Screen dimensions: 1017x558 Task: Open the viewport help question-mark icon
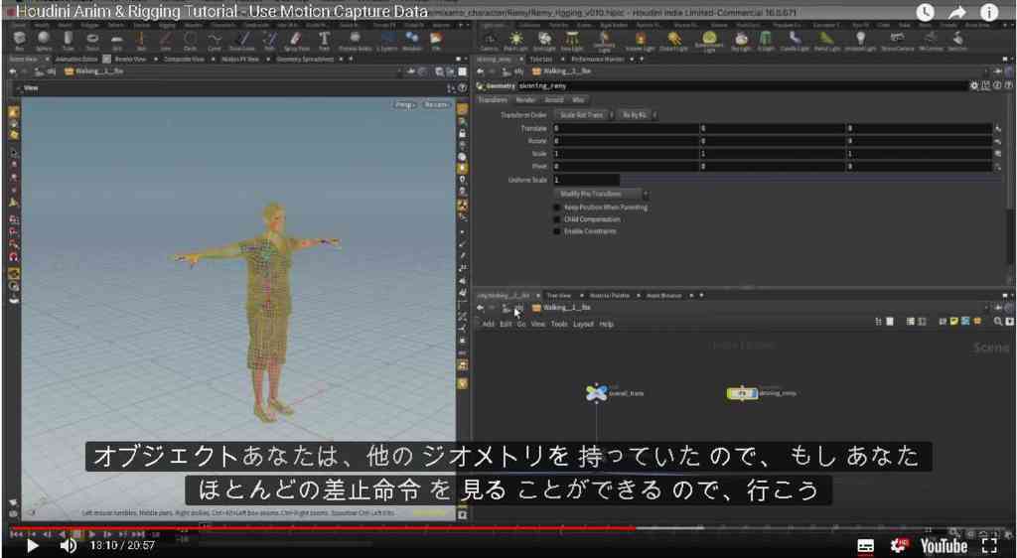point(463,88)
